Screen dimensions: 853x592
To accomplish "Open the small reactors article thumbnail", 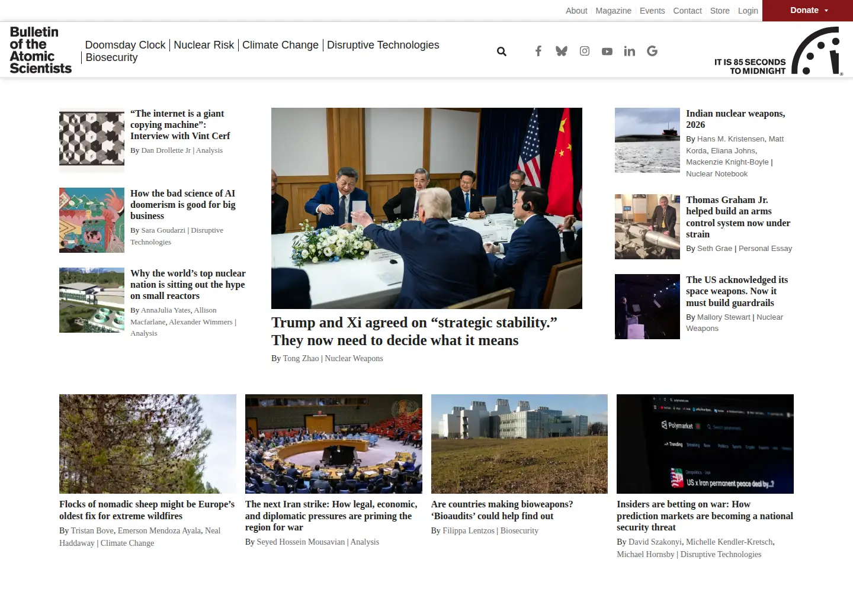I will [92, 300].
